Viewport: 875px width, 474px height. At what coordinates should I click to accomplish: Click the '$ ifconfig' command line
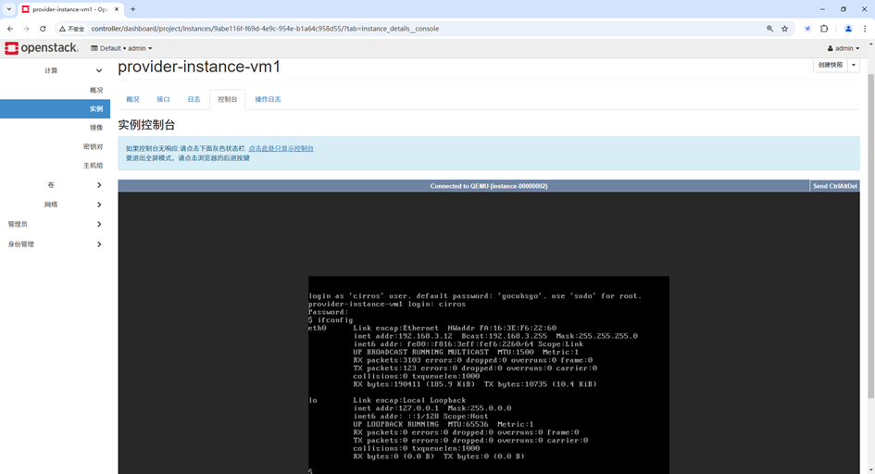coord(331,320)
